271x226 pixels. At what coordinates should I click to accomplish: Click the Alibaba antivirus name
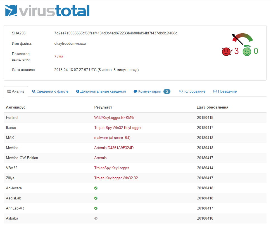pos(12,218)
